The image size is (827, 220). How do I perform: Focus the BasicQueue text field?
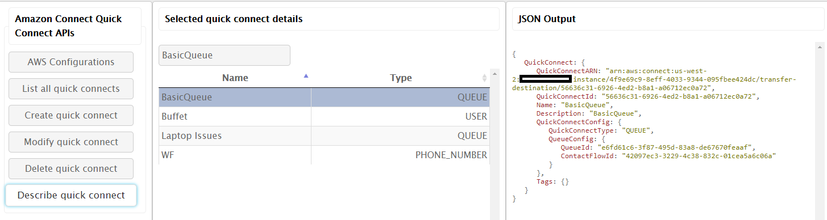(225, 56)
